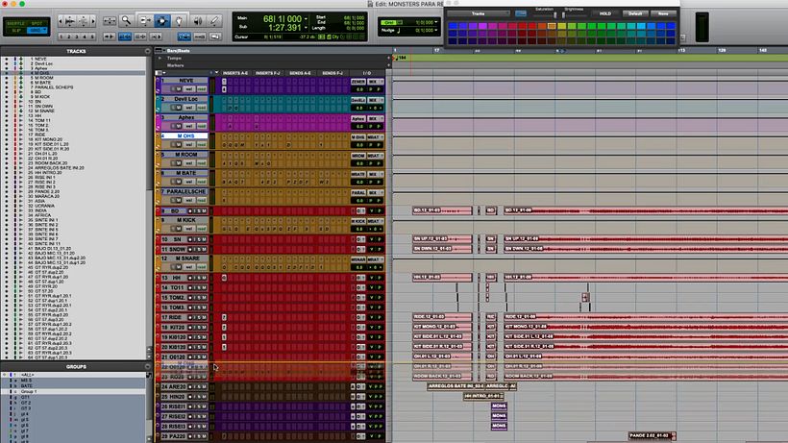788x443 pixels.
Task: Click SENDS A-E column header
Action: click(x=300, y=73)
